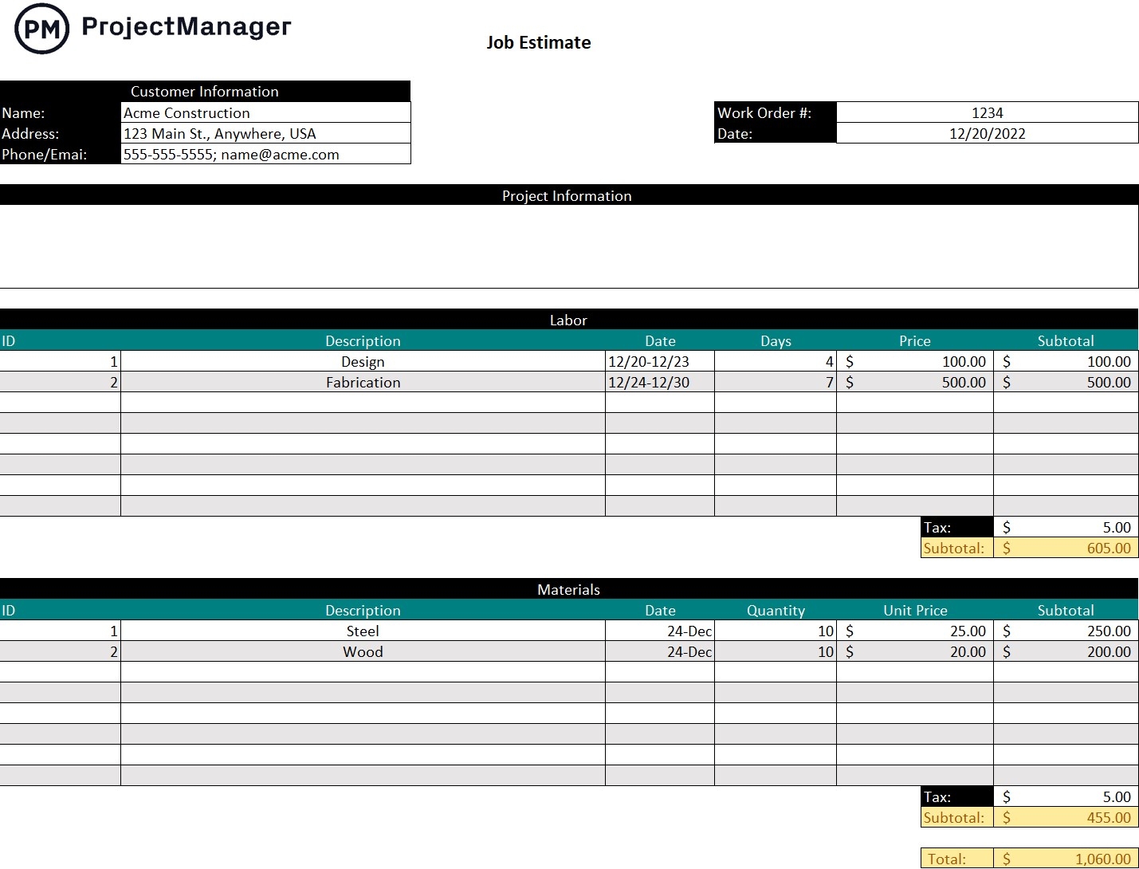Select the Steel materials description cell
The image size is (1139, 869).
(363, 631)
